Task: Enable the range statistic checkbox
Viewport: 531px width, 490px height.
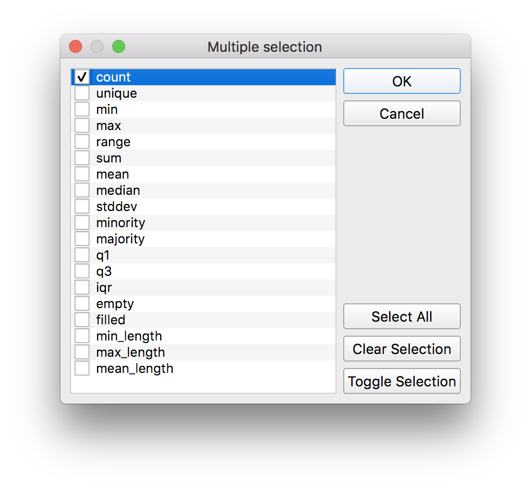Action: (82, 142)
